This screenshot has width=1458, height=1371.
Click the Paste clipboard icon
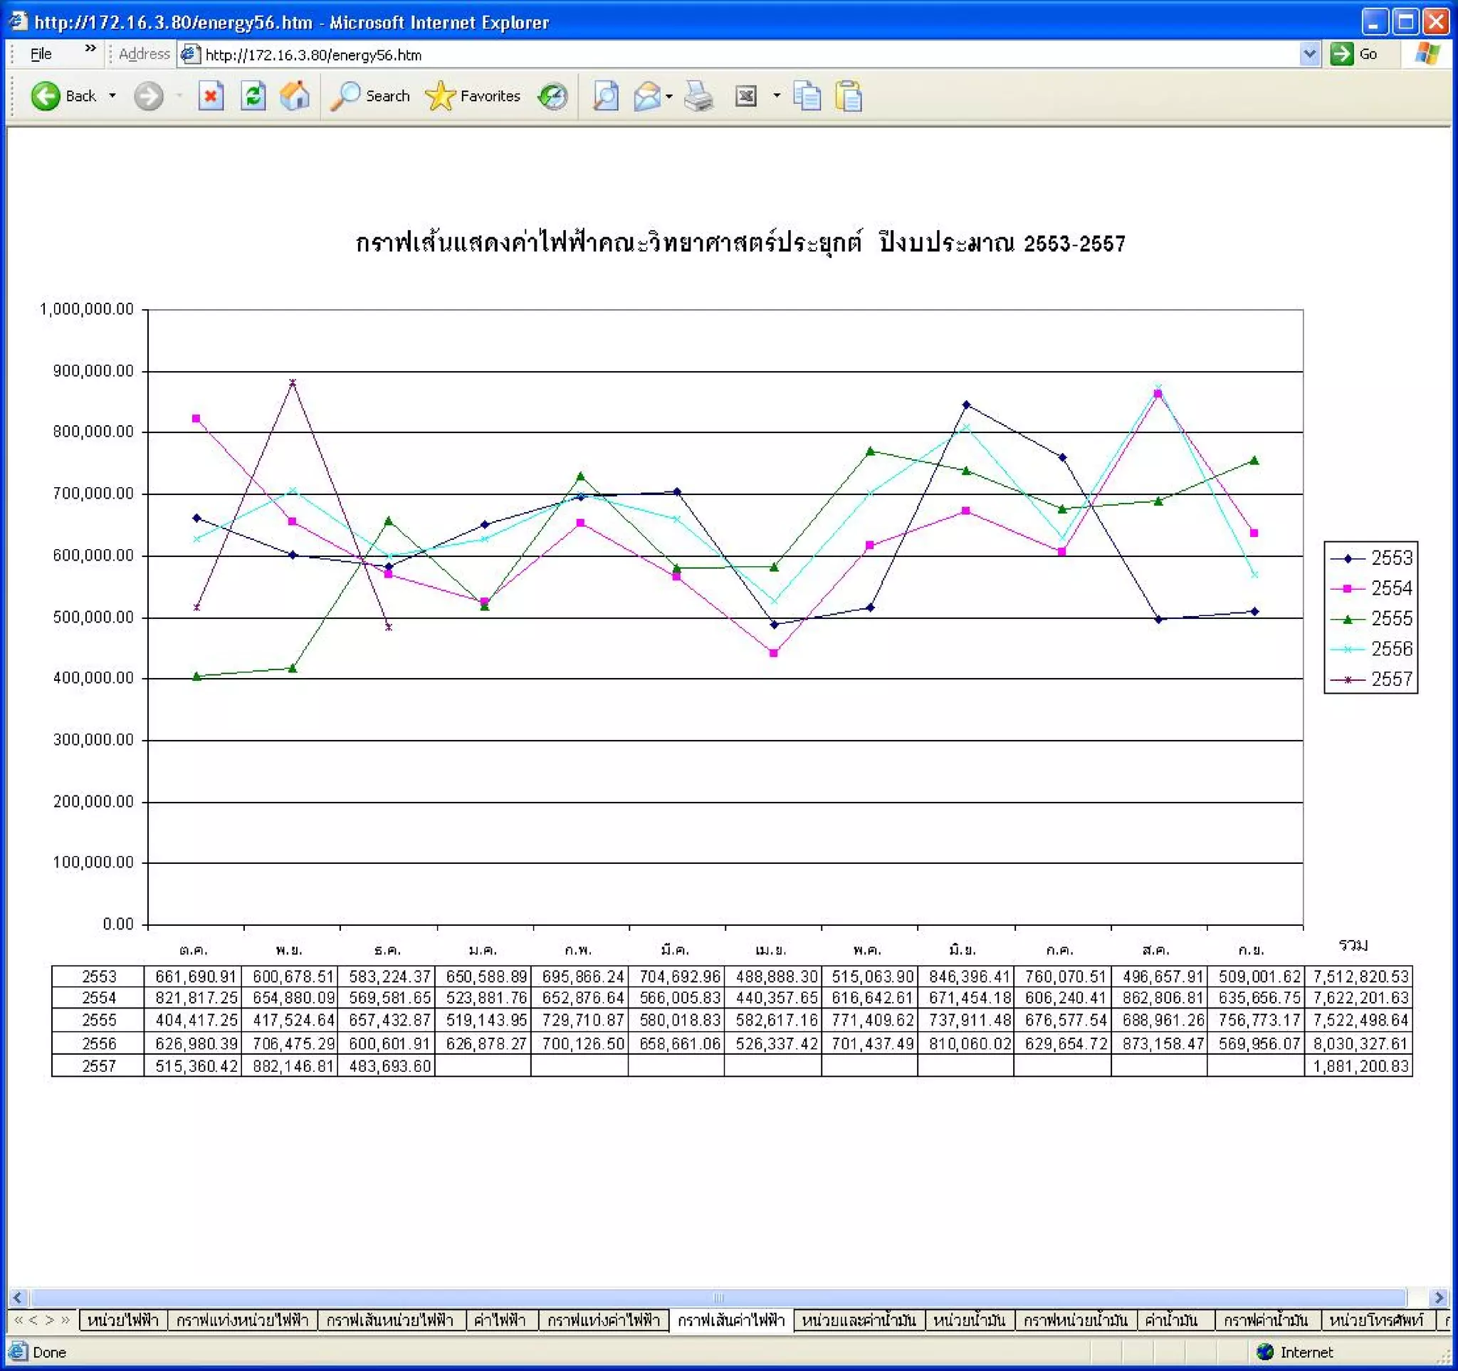(849, 96)
